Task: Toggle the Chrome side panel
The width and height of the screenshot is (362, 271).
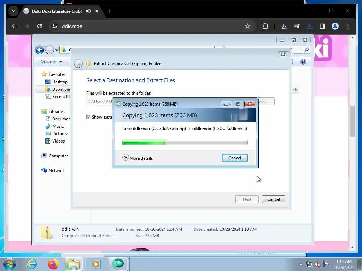Action: (x=322, y=26)
